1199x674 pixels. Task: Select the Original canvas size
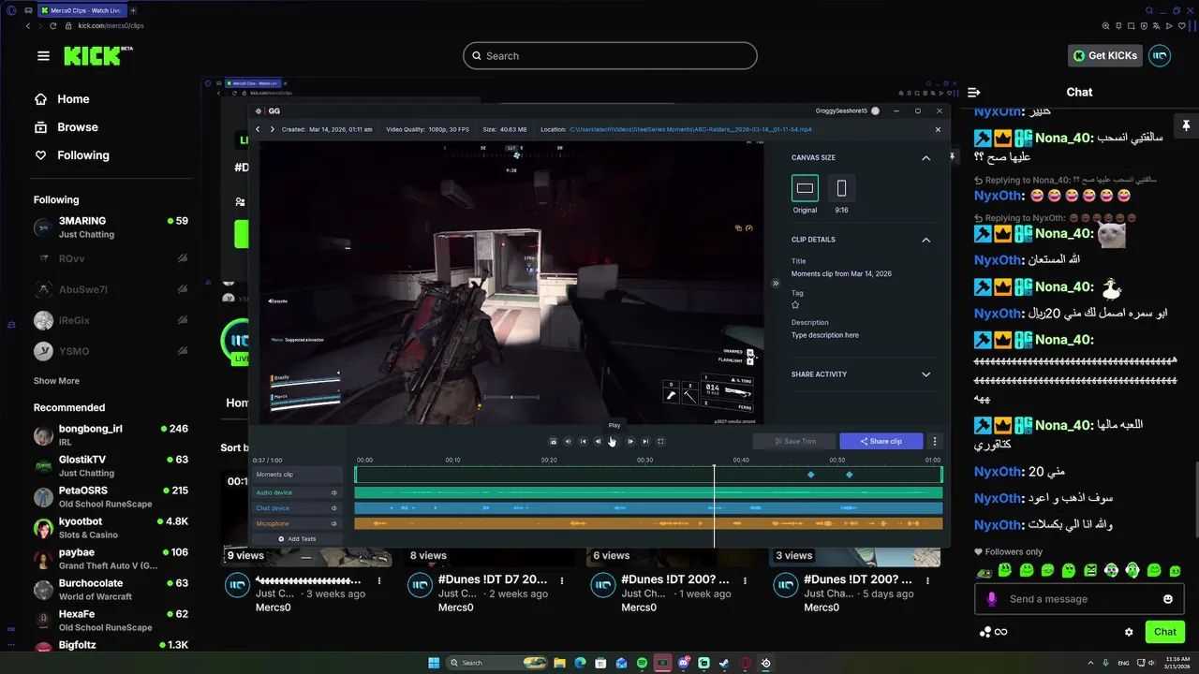(805, 188)
